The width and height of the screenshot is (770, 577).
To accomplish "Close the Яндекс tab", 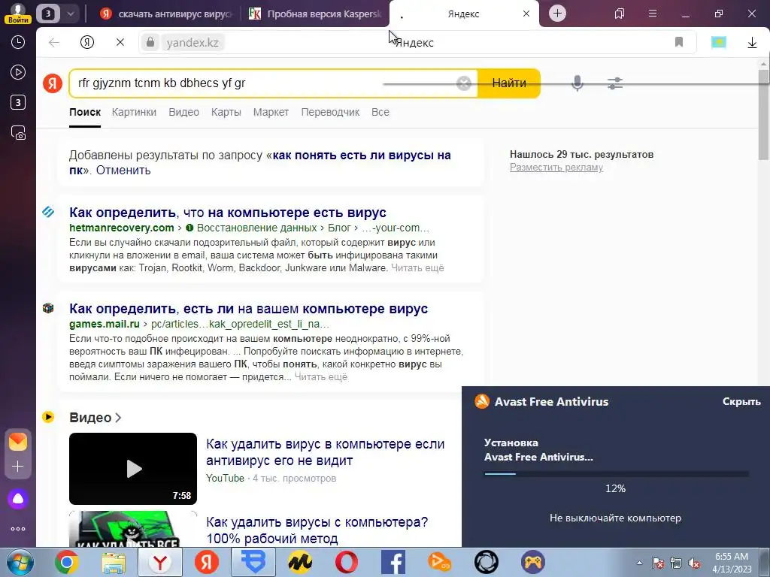I will pyautogui.click(x=526, y=14).
